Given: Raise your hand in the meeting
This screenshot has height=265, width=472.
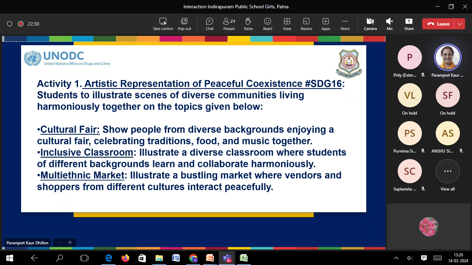Looking at the screenshot, I should [x=248, y=24].
